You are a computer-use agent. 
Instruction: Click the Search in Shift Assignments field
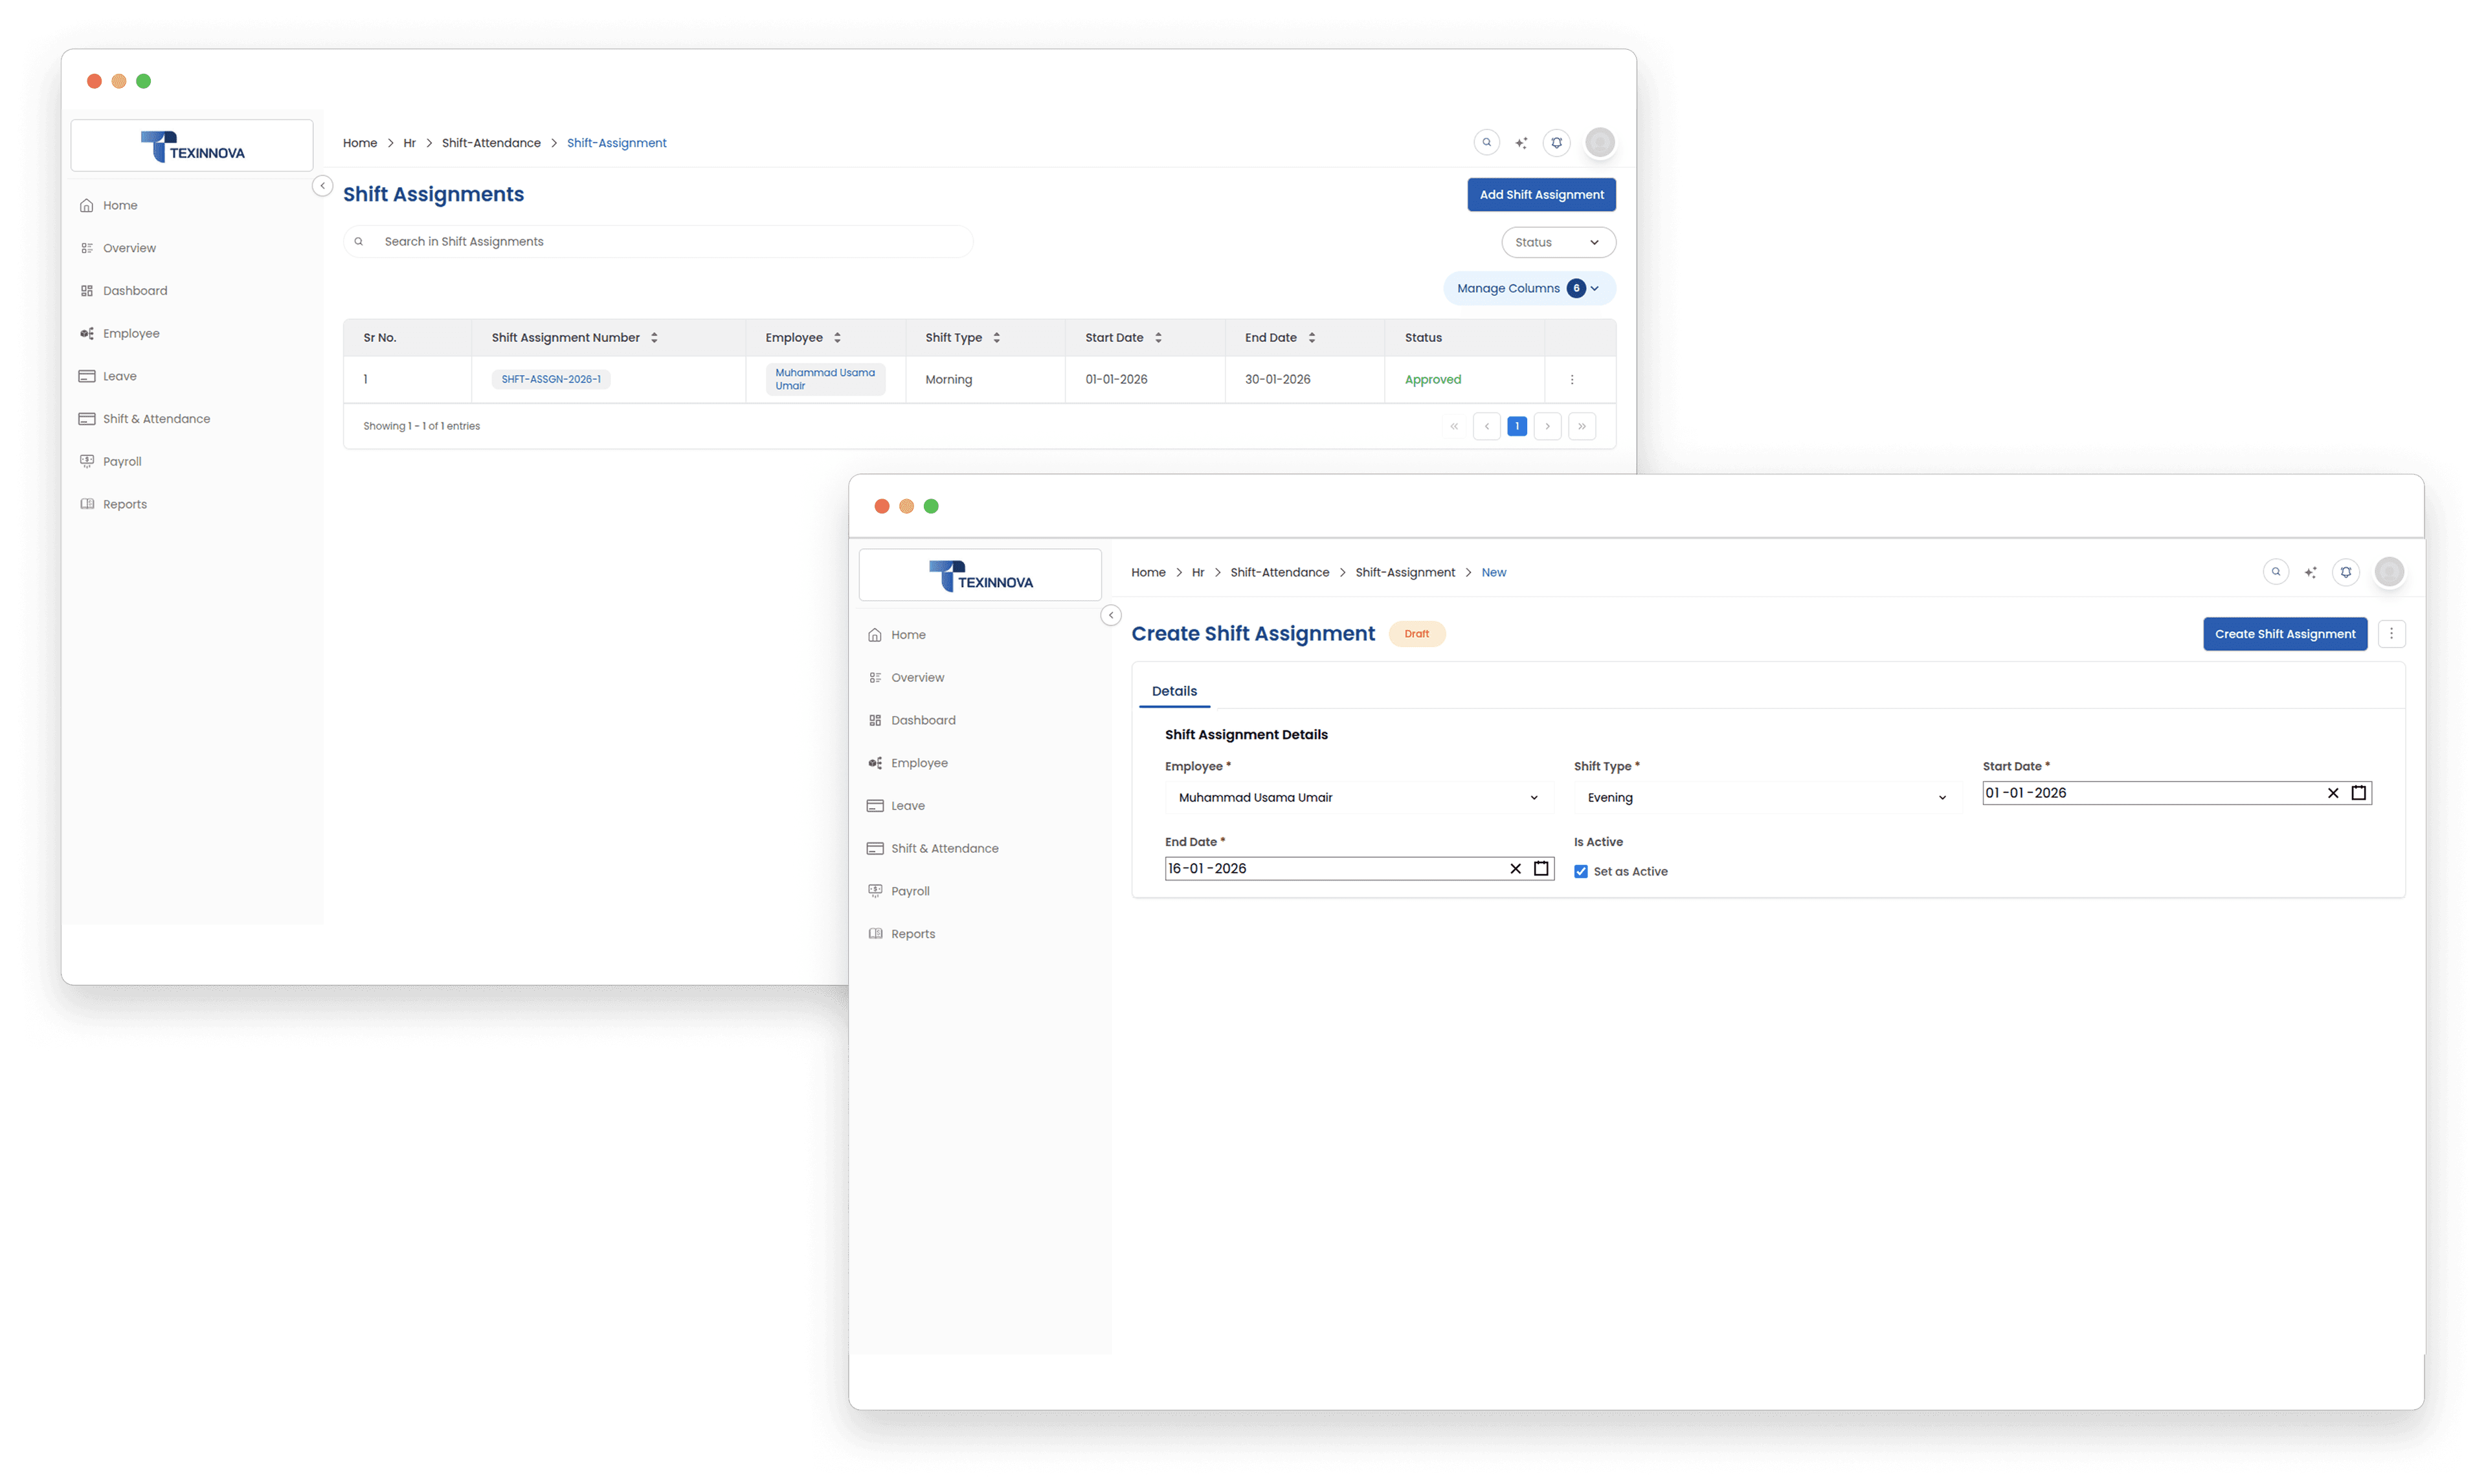pyautogui.click(x=660, y=242)
